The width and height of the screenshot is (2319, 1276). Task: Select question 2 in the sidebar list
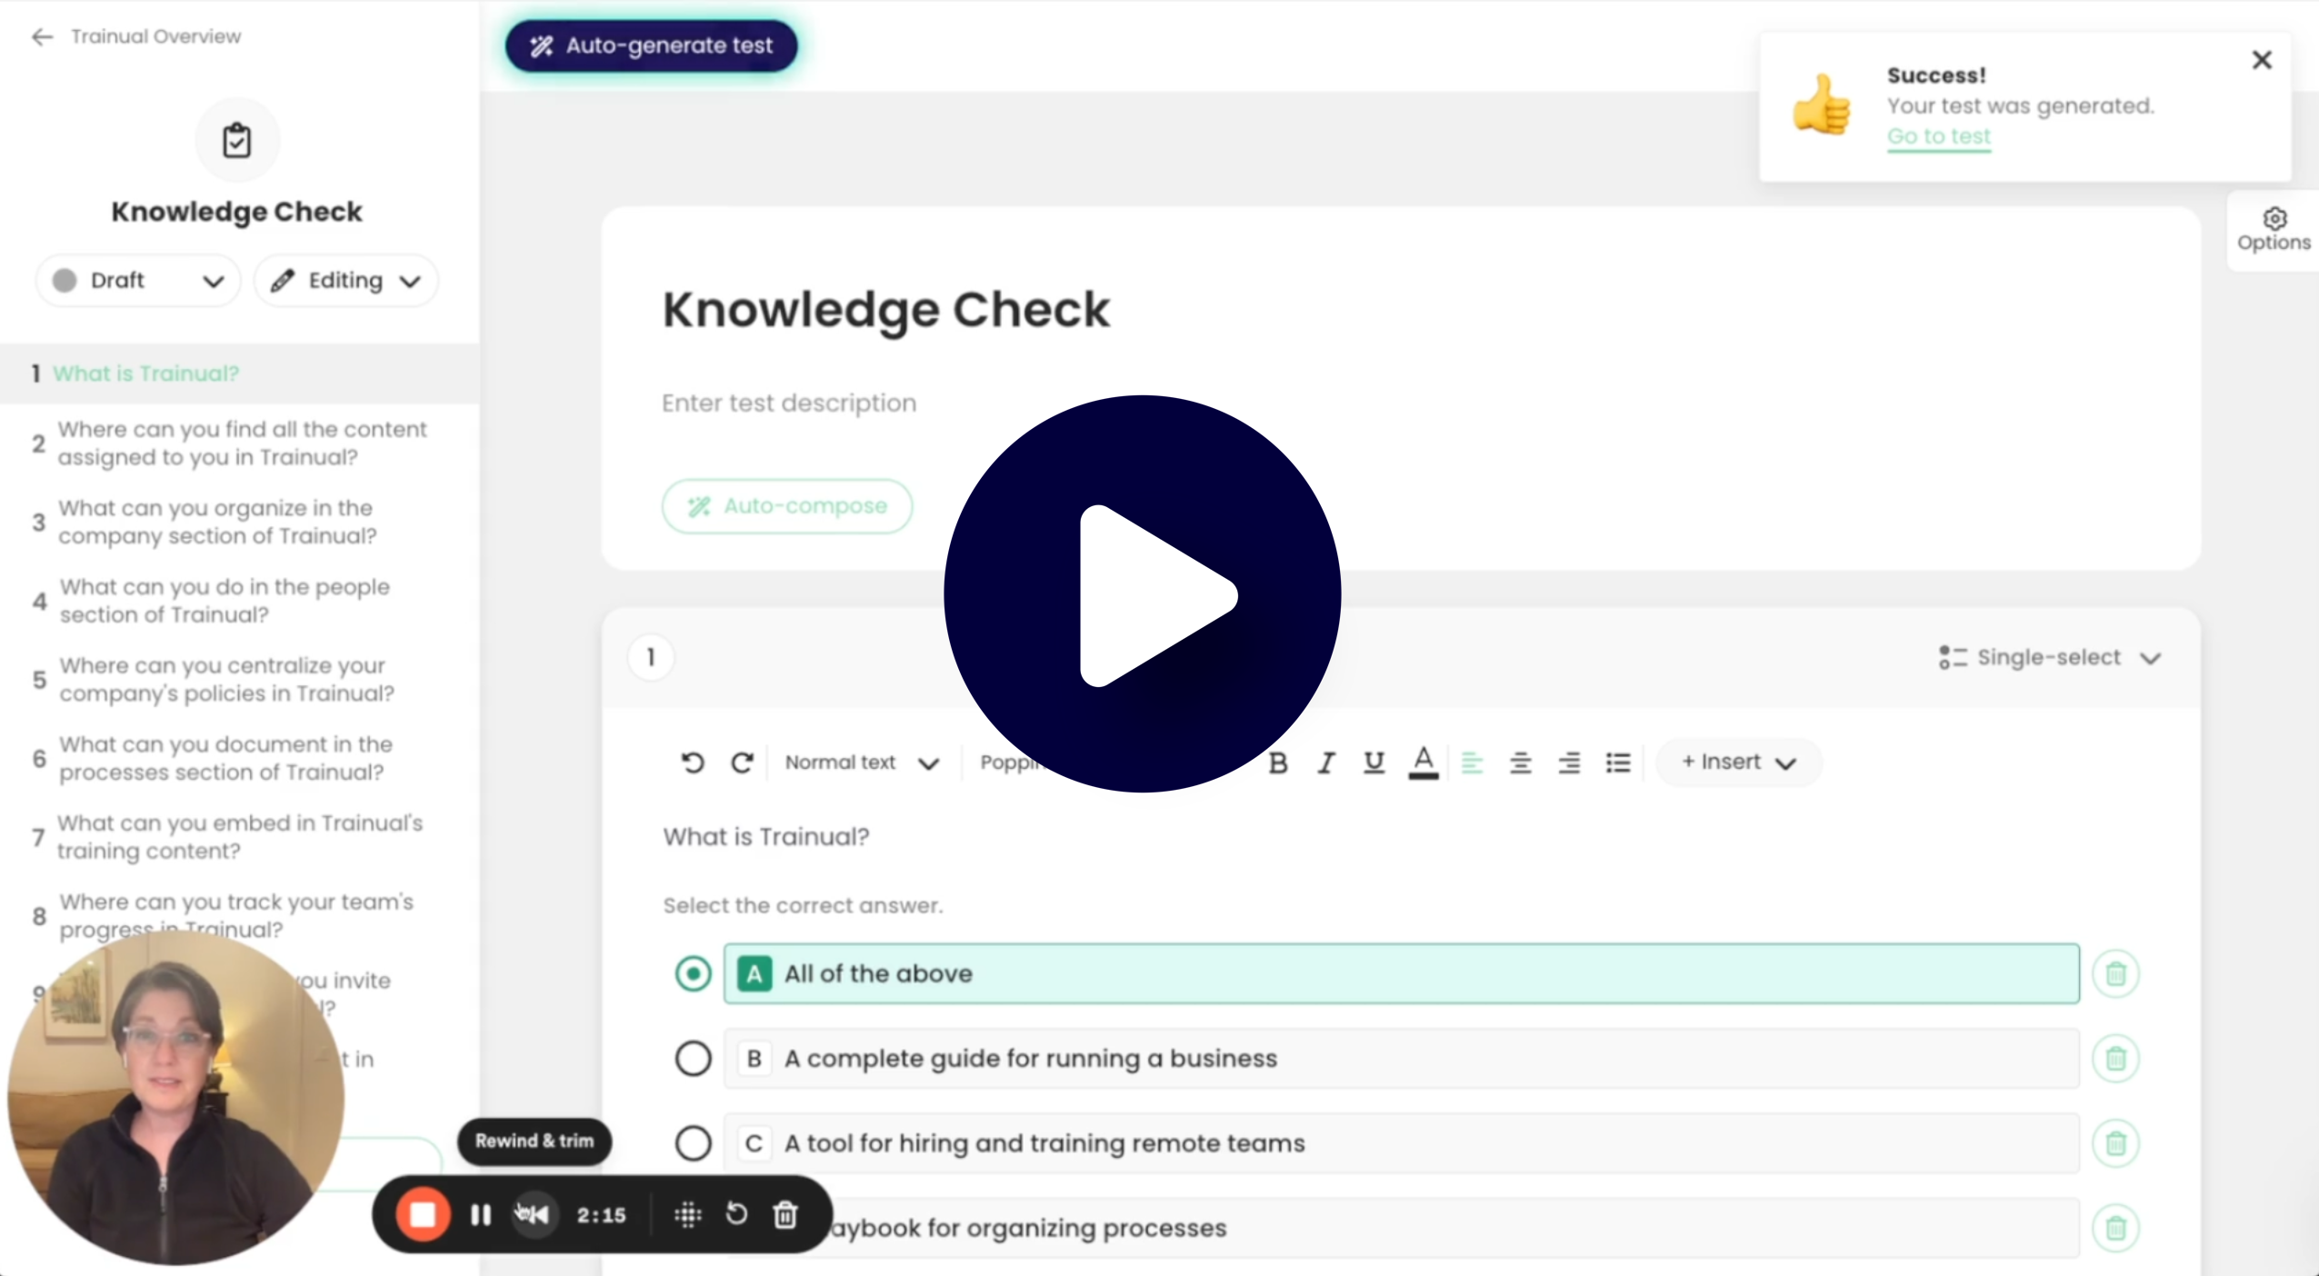point(240,444)
